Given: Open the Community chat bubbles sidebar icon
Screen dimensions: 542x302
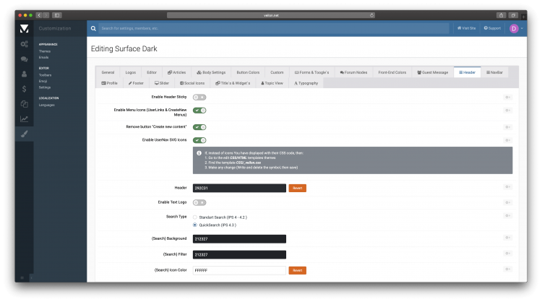Looking at the screenshot, I should click(24, 59).
